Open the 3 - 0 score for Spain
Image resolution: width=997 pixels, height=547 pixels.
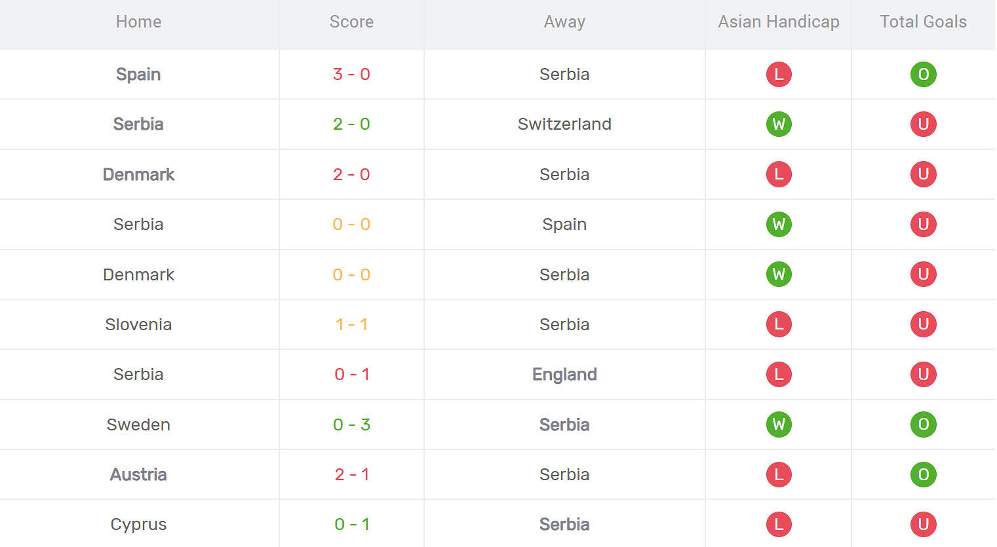click(351, 74)
